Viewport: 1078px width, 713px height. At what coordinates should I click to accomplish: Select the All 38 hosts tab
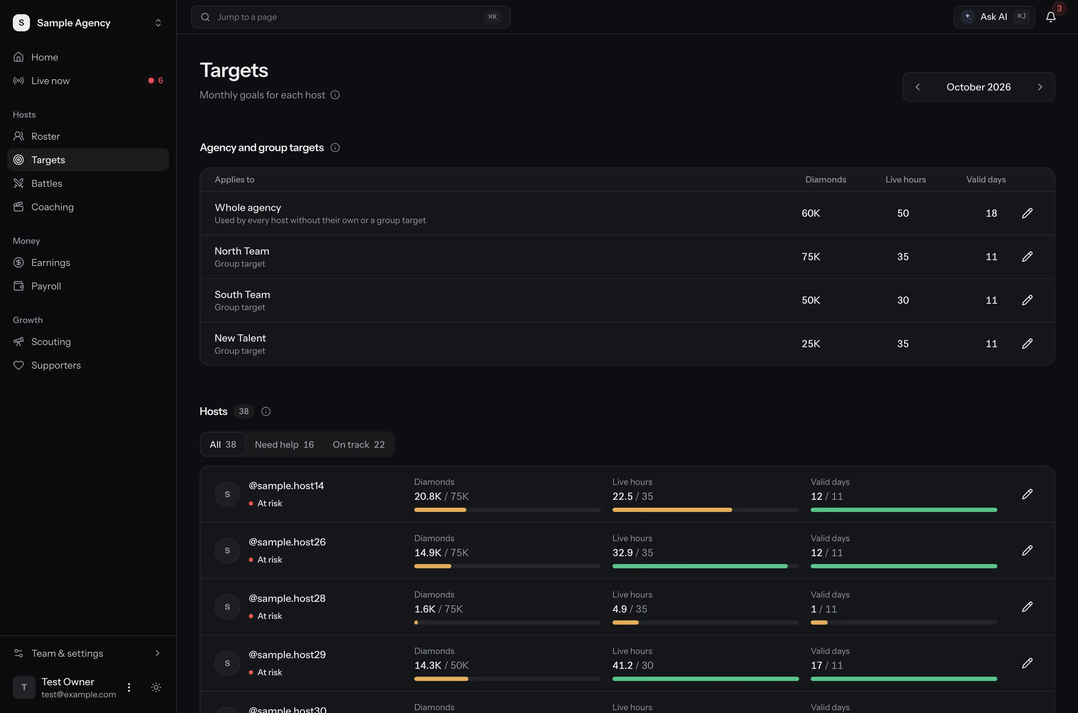tap(223, 444)
